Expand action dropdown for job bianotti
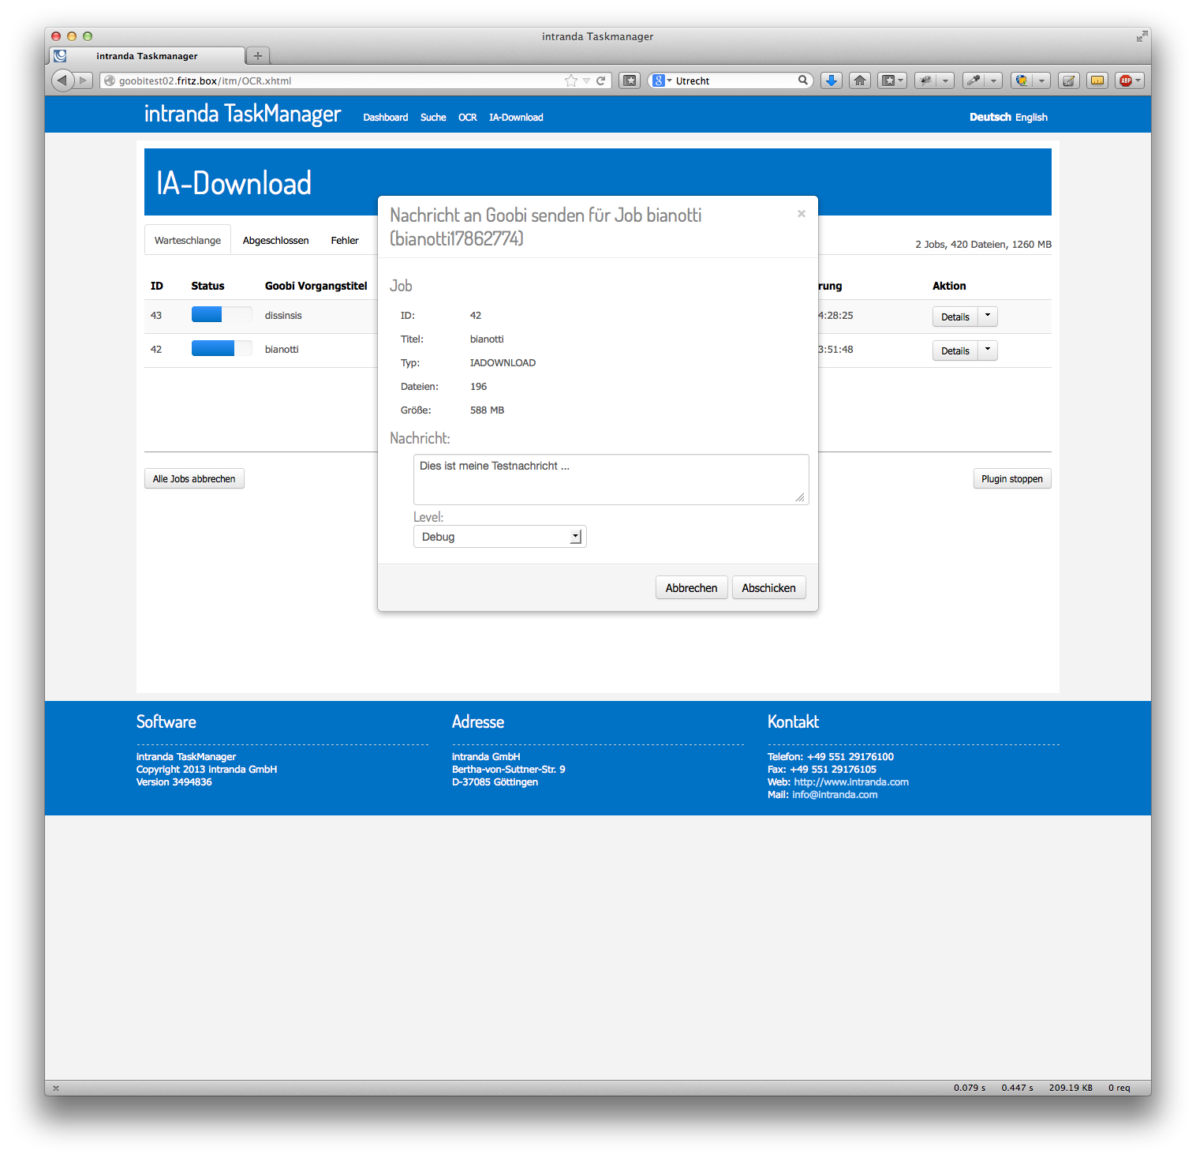 [988, 350]
